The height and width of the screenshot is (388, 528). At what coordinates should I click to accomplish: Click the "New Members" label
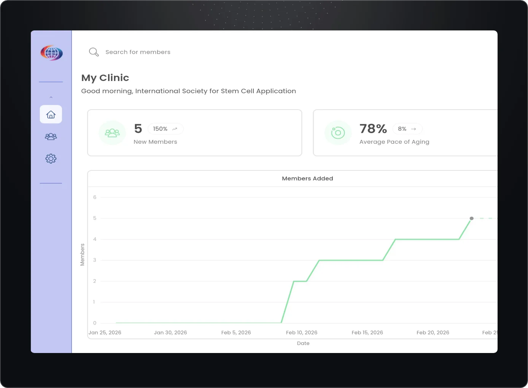pyautogui.click(x=155, y=142)
